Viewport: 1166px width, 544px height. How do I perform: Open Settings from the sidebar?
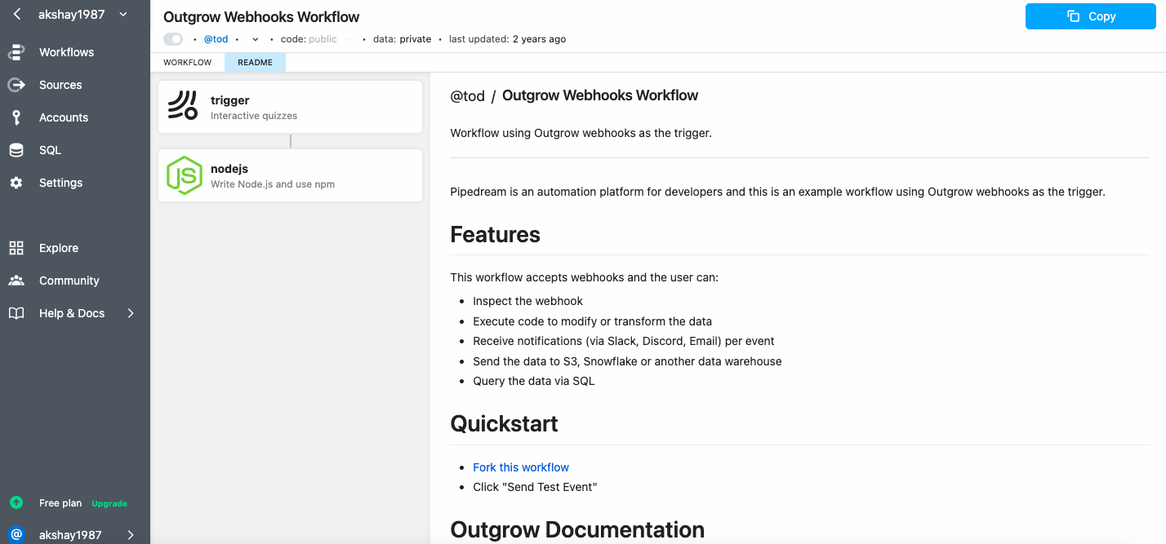pos(60,183)
